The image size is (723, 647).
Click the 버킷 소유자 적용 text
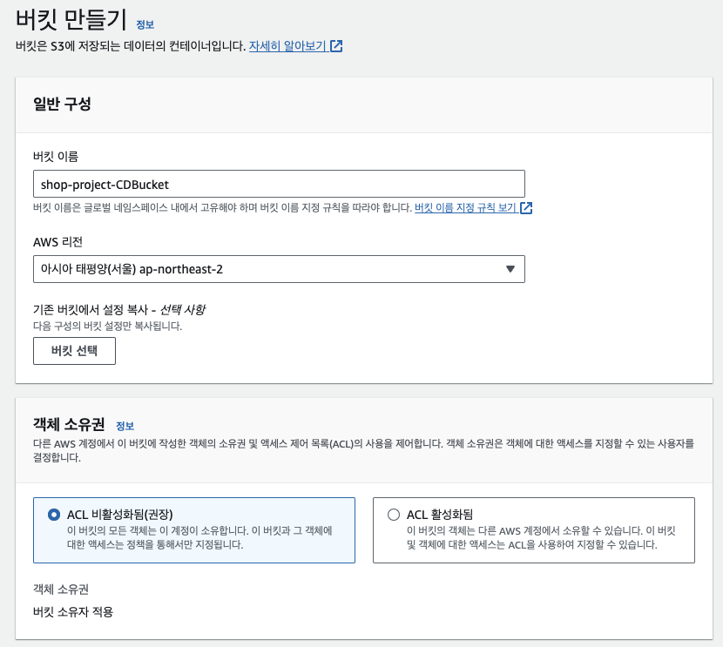click(x=73, y=612)
